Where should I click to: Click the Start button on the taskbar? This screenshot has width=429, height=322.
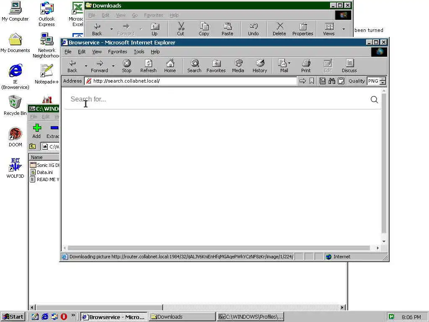click(x=13, y=317)
